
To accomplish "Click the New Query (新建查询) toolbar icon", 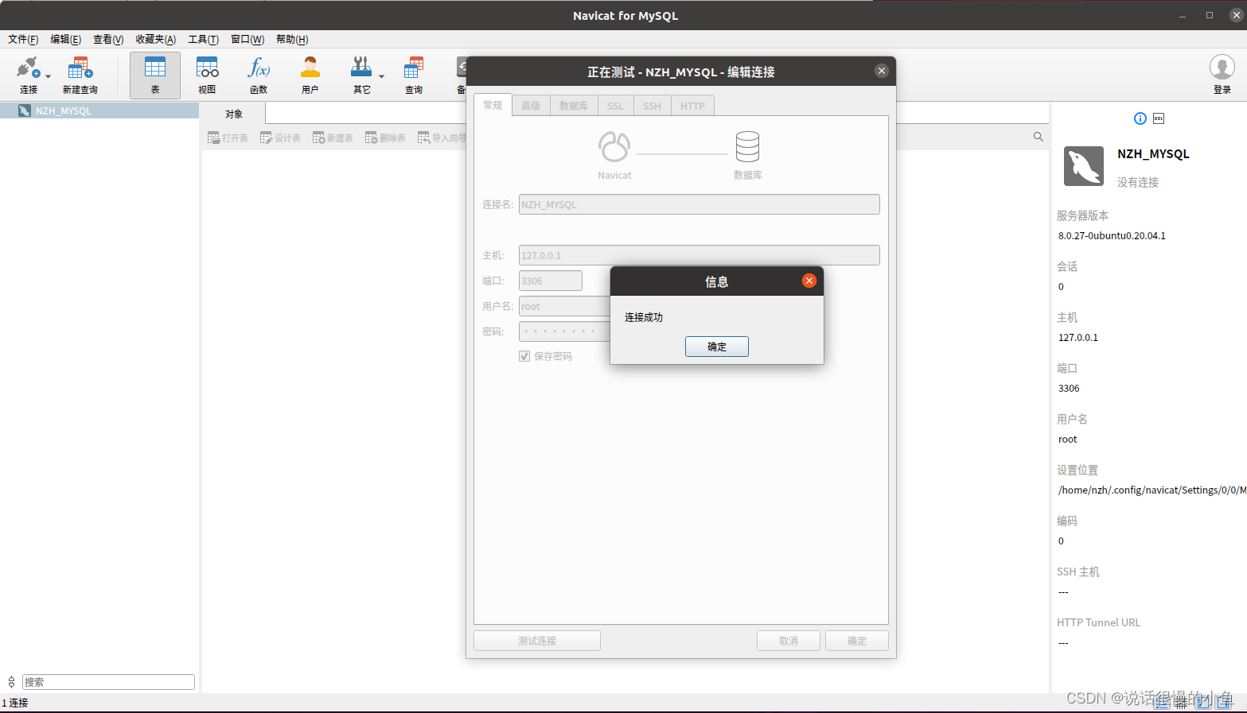I will (80, 68).
